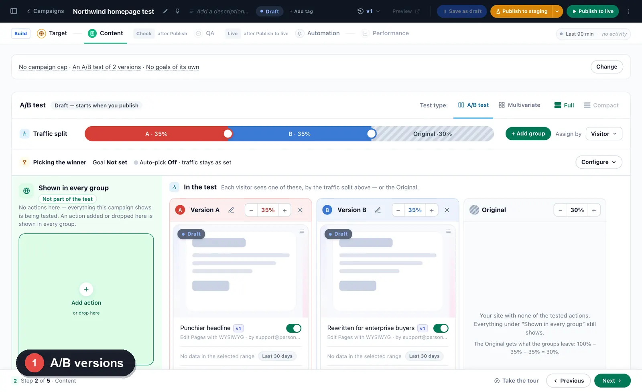Open Configure winner dropdown
This screenshot has width=642, height=392.
point(599,162)
